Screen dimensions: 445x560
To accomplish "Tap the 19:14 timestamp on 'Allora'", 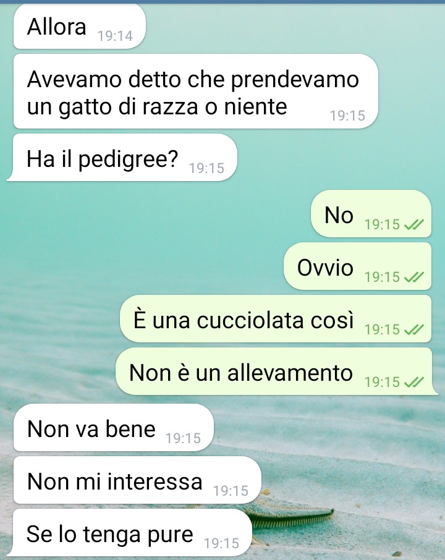I will coord(116,36).
